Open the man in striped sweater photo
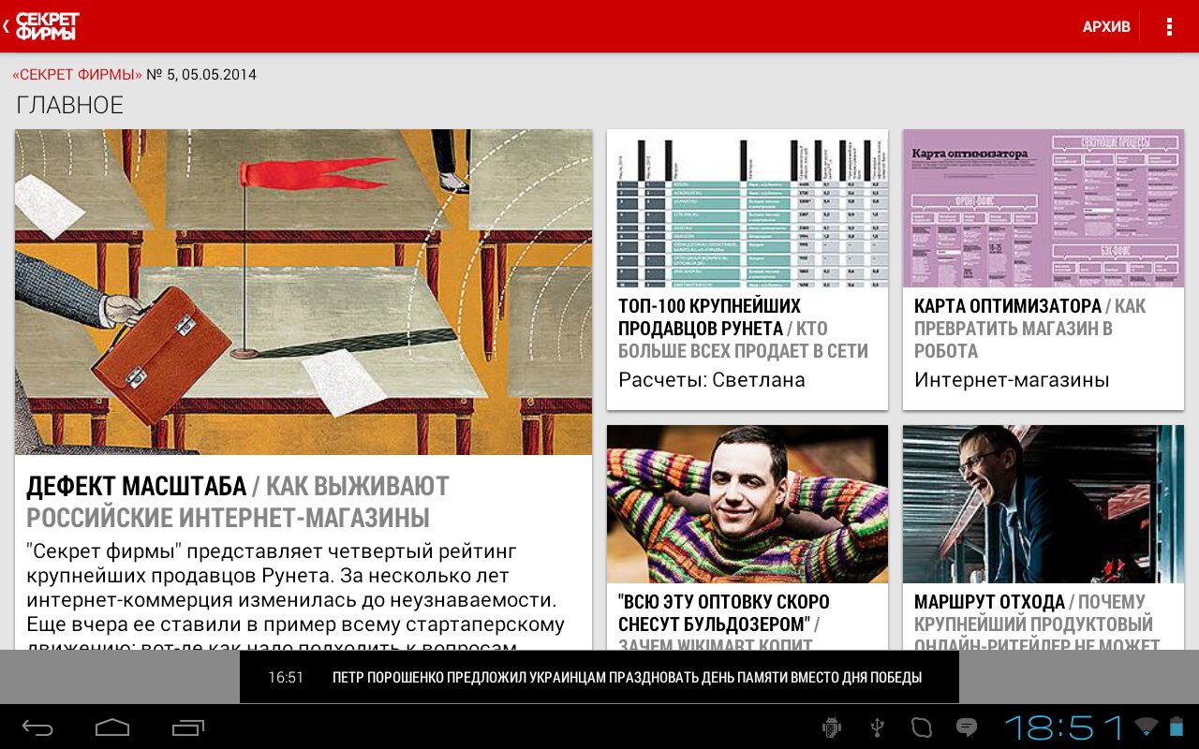This screenshot has width=1199, height=749. pyautogui.click(x=747, y=504)
